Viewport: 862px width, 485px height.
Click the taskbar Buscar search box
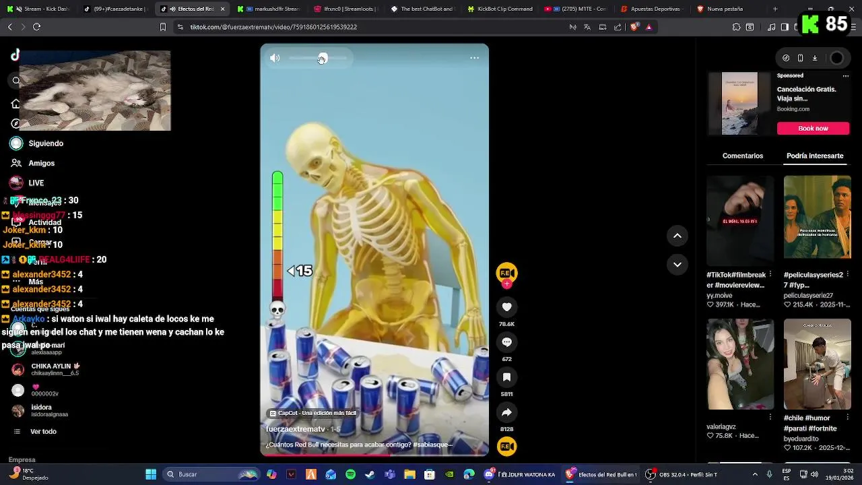(211, 474)
